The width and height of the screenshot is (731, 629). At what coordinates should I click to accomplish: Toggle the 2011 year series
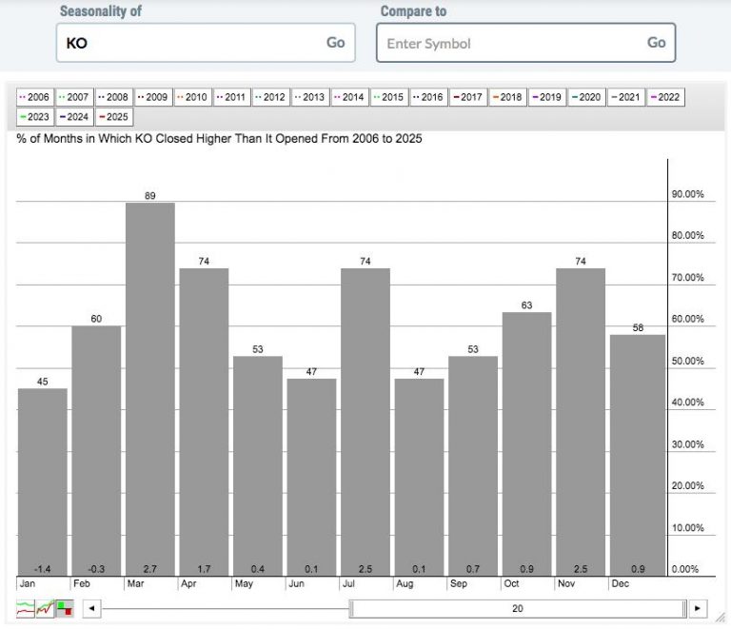coord(232,97)
